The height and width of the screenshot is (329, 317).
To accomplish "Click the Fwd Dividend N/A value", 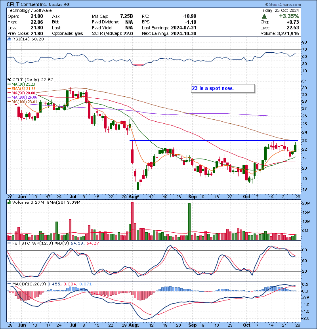I will 129,22.
